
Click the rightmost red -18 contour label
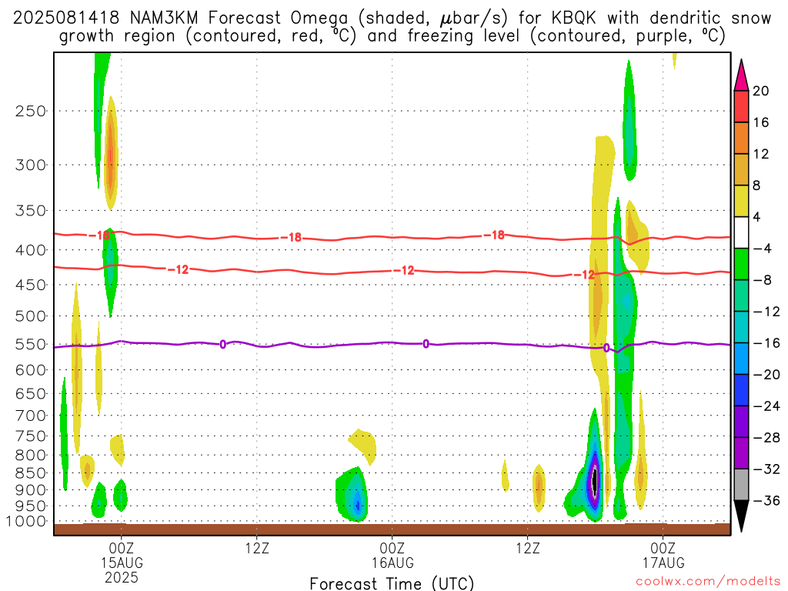[494, 235]
